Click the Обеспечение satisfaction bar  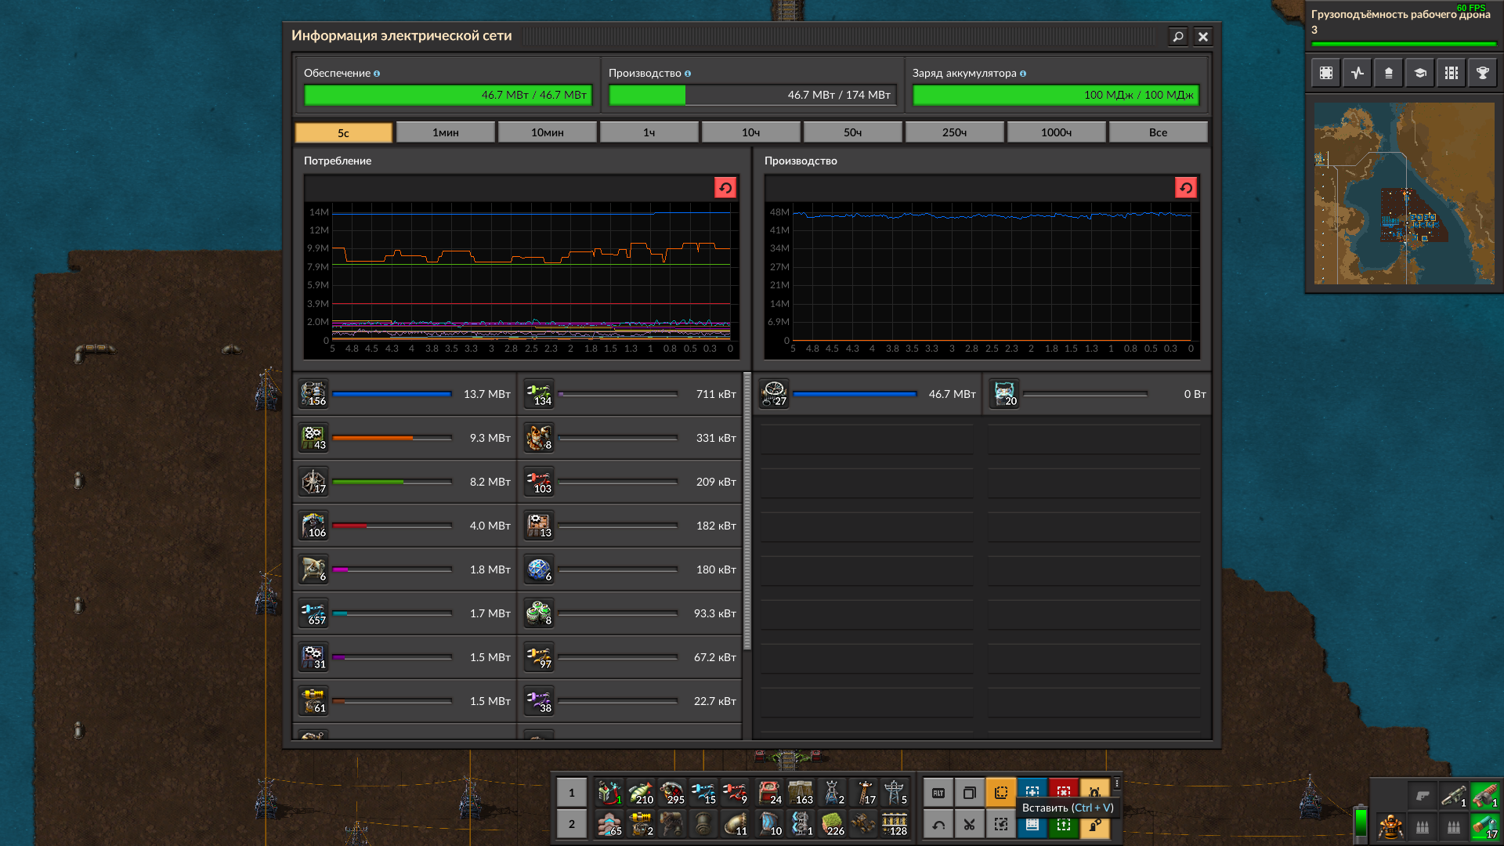tap(448, 95)
